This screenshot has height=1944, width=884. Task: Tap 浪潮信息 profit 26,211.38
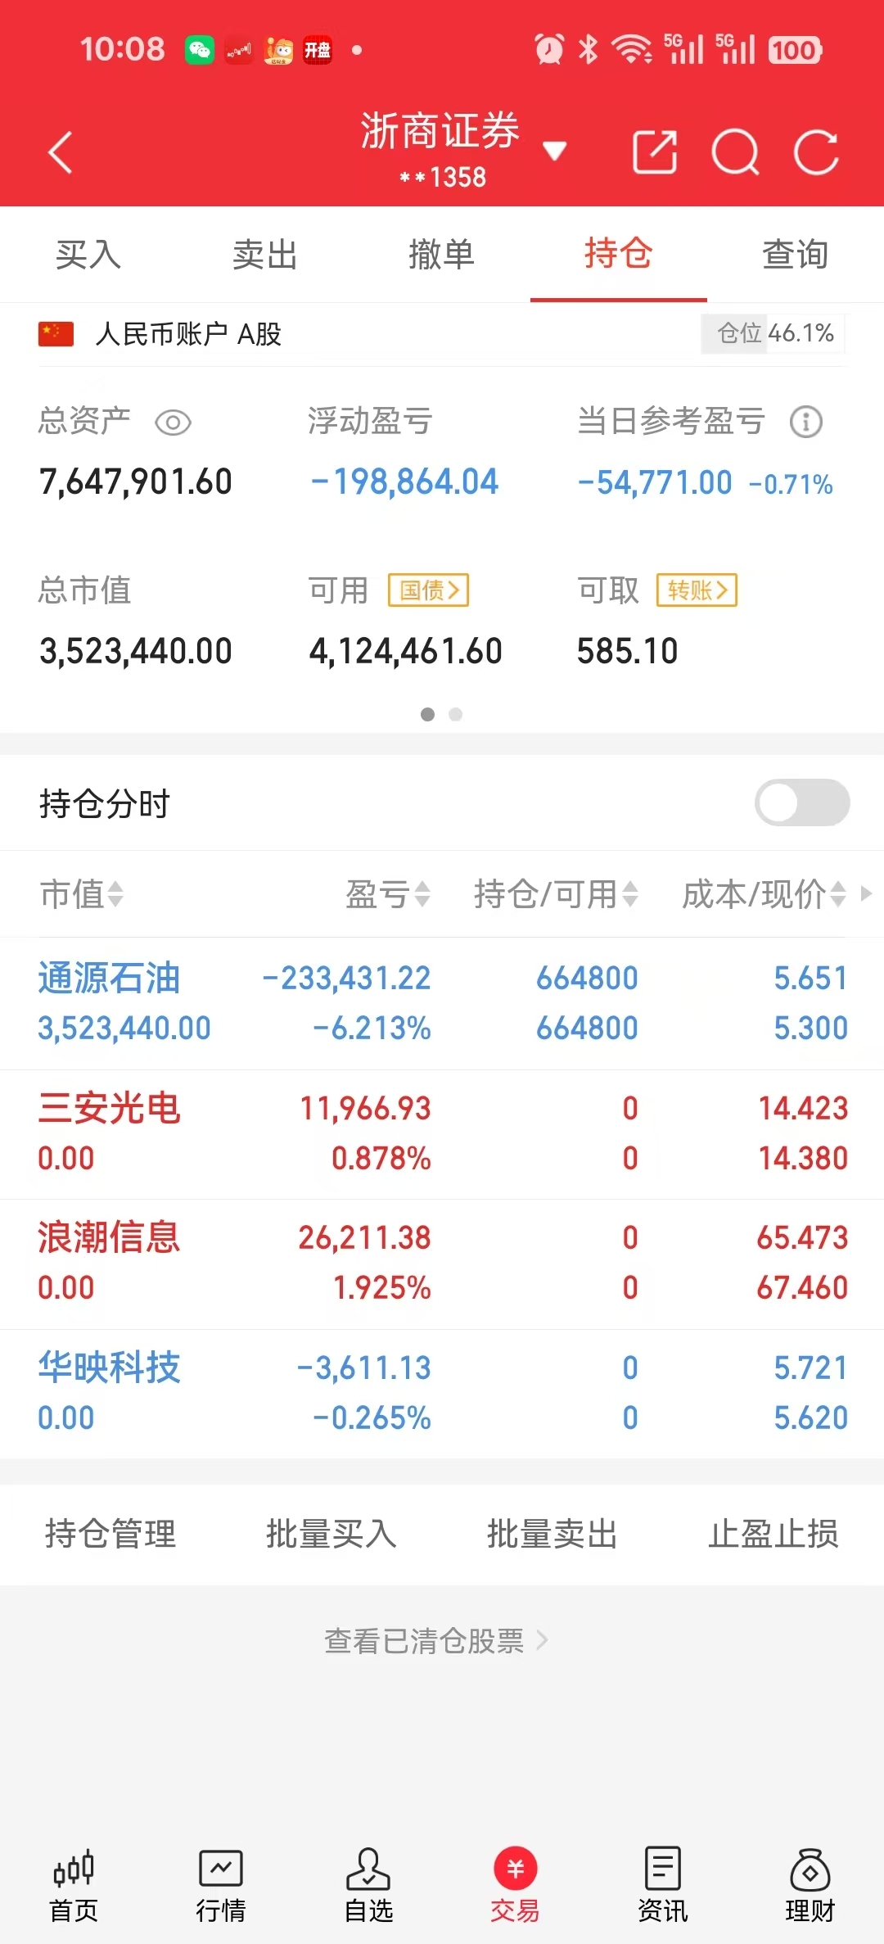click(364, 1237)
